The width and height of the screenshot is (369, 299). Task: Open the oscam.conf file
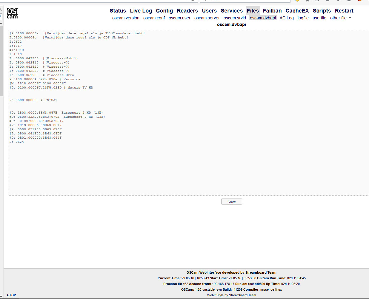click(154, 18)
